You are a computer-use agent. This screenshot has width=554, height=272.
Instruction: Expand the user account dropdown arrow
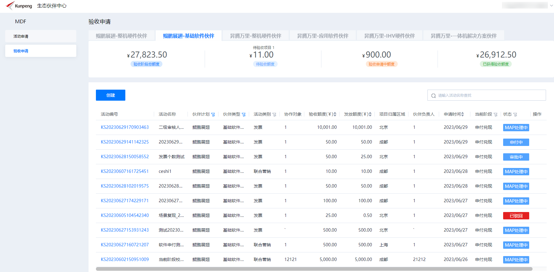tap(552, 6)
